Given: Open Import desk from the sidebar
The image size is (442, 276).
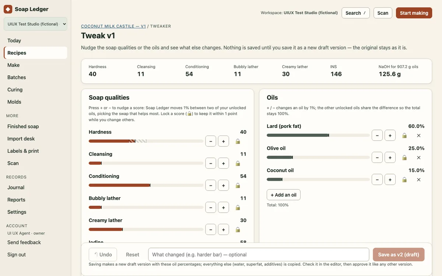Looking at the screenshot, I should (35, 139).
